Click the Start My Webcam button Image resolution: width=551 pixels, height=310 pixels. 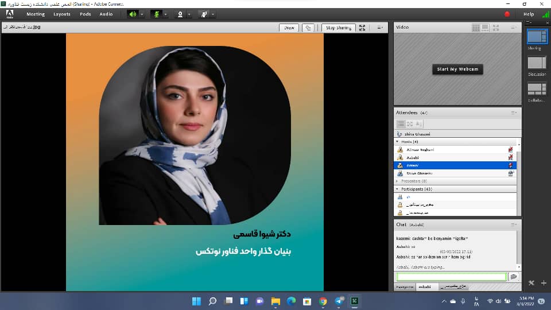pyautogui.click(x=457, y=69)
